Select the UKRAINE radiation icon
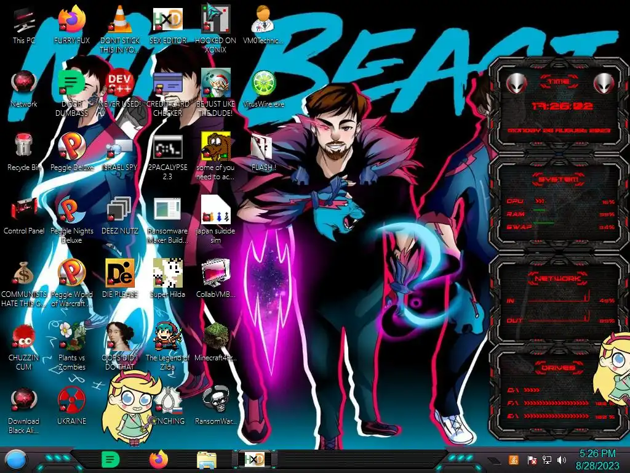Image resolution: width=630 pixels, height=473 pixels. click(71, 406)
